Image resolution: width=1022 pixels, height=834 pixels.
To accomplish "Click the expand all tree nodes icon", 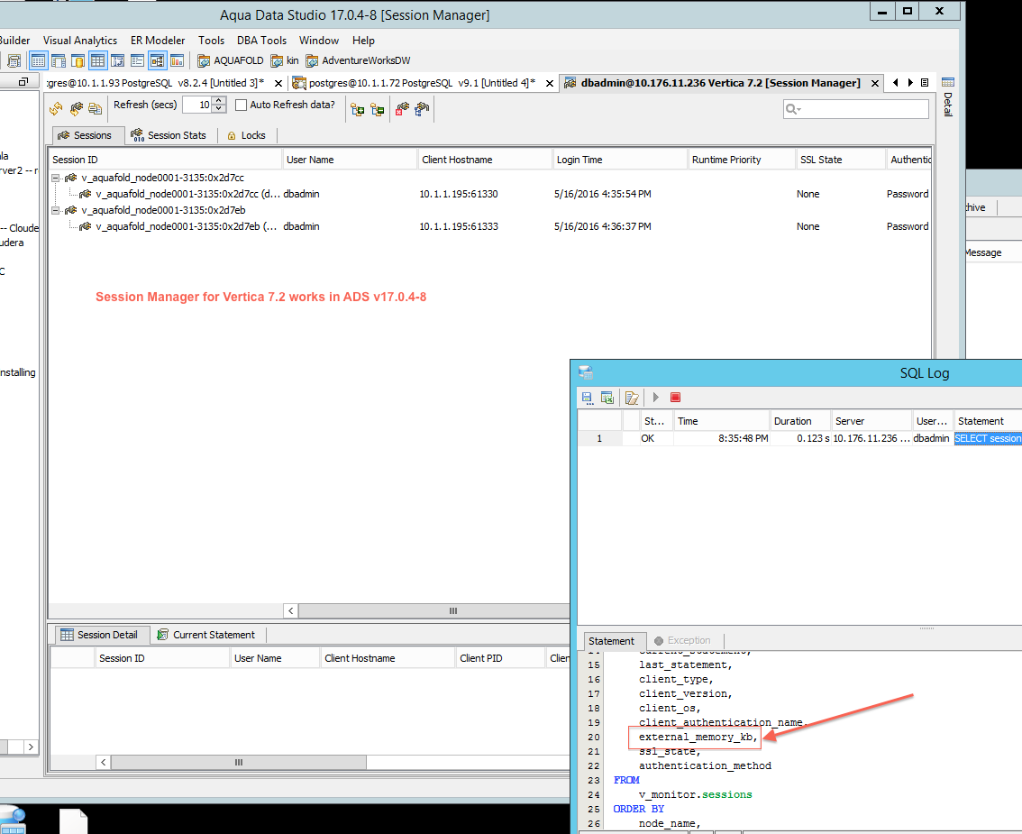I will pyautogui.click(x=357, y=110).
